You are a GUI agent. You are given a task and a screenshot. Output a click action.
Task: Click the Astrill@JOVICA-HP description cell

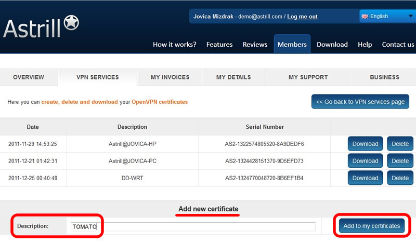[133, 144]
